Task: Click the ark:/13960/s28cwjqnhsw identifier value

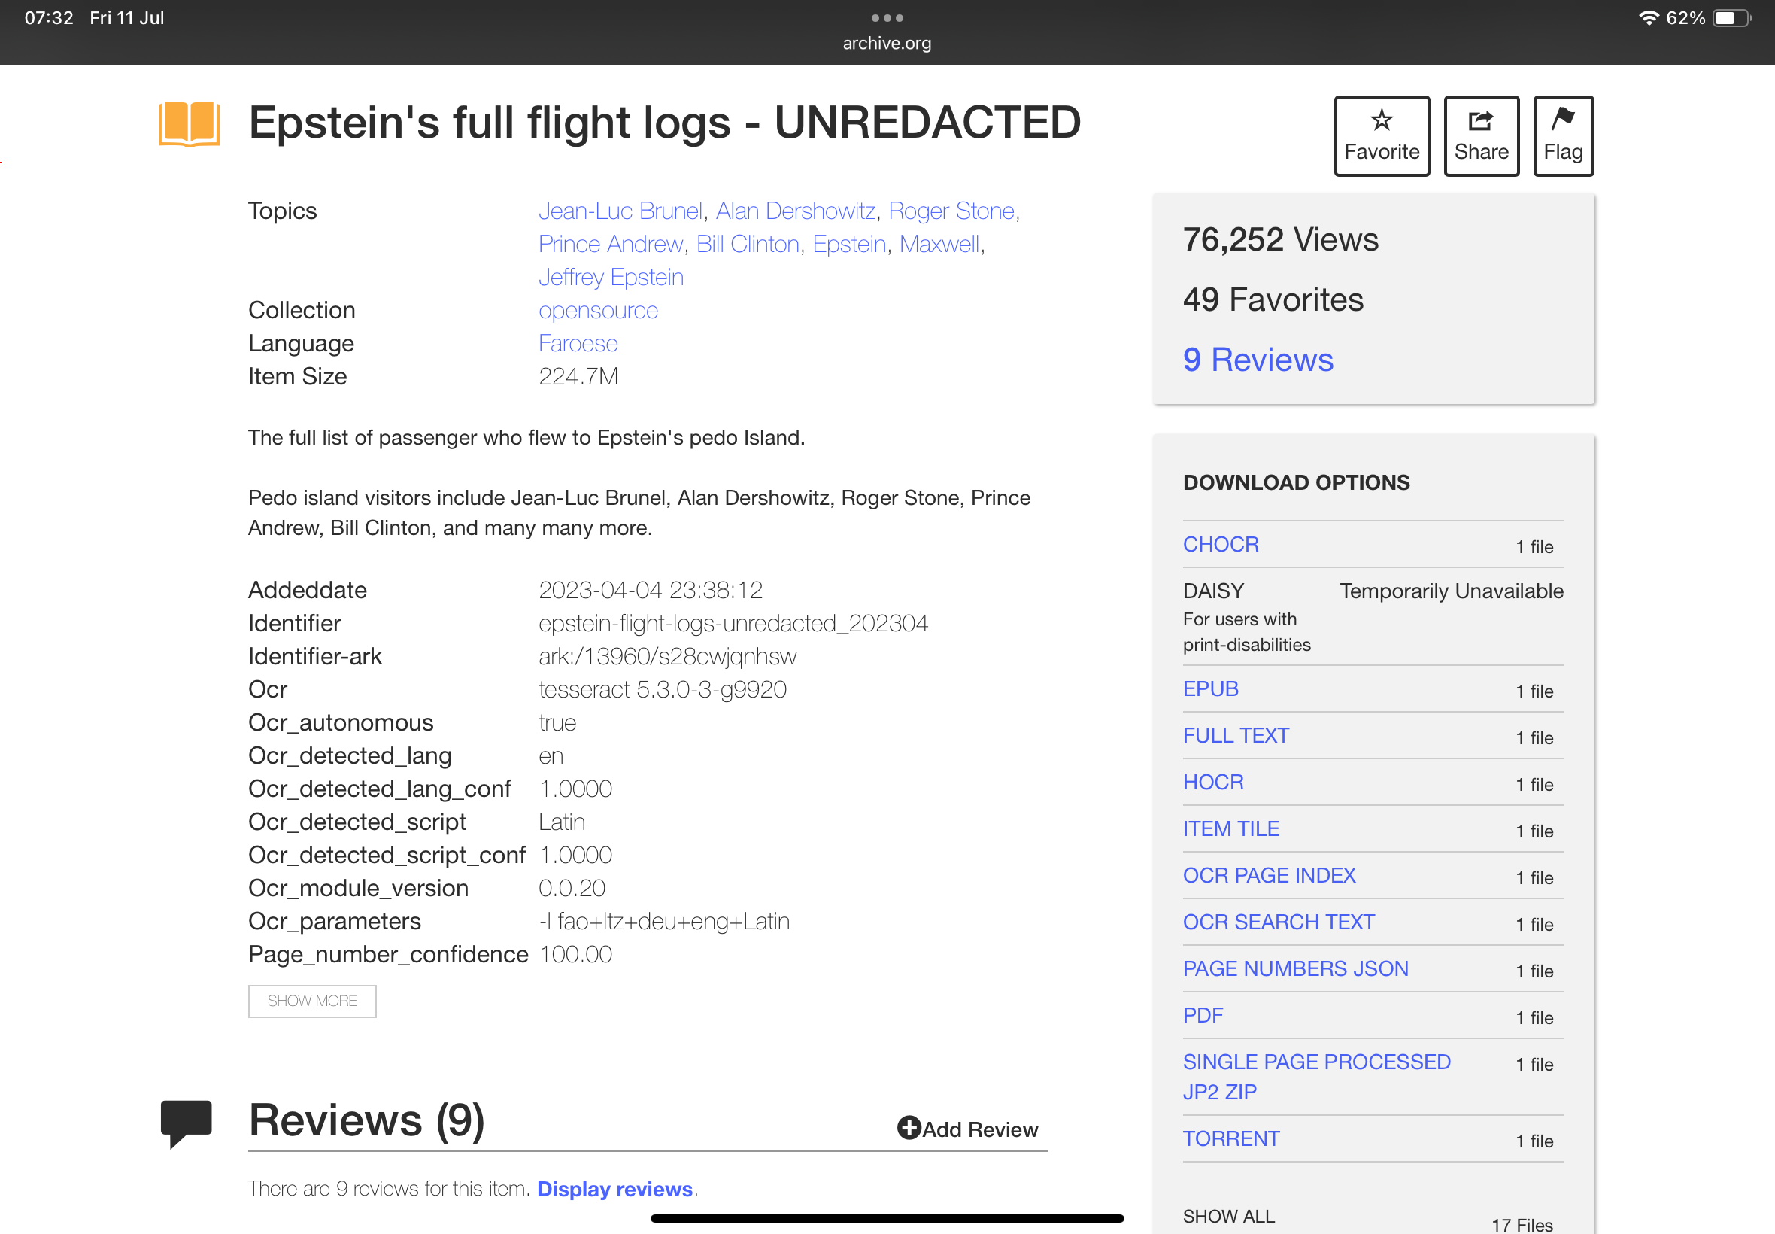Action: [x=668, y=656]
